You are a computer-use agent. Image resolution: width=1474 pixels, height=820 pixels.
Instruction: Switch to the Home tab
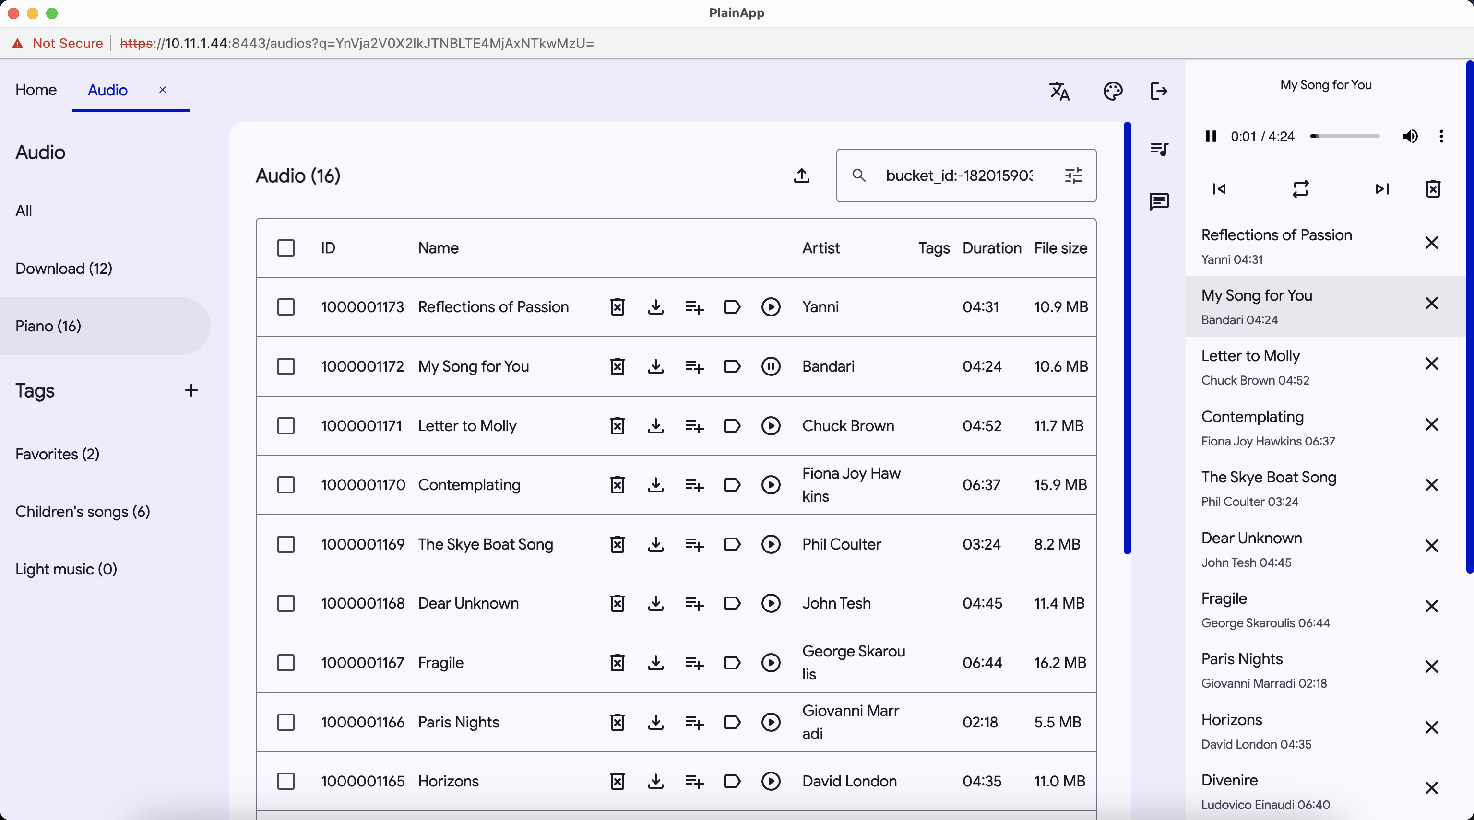pyautogui.click(x=36, y=90)
